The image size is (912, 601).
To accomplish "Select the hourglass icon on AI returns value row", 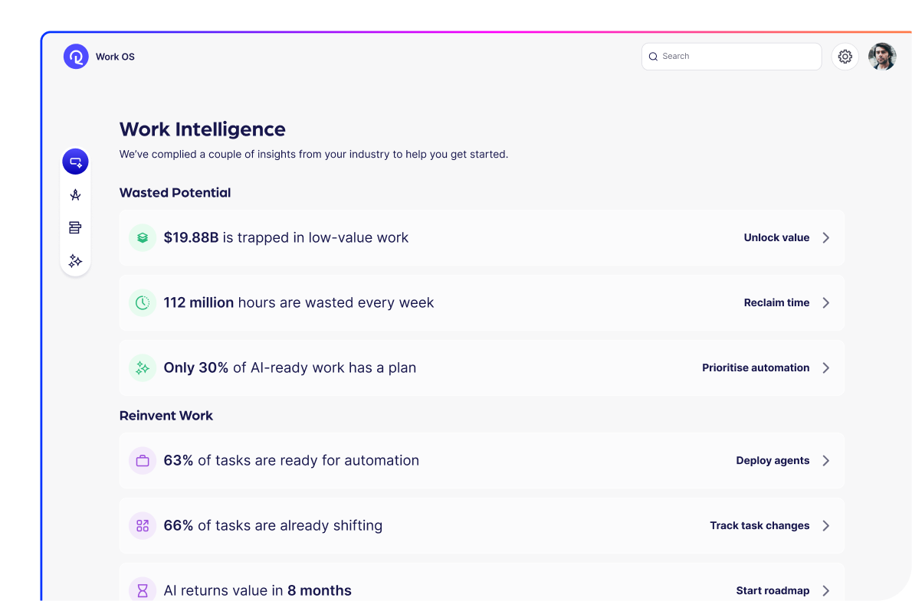I will click(x=143, y=590).
